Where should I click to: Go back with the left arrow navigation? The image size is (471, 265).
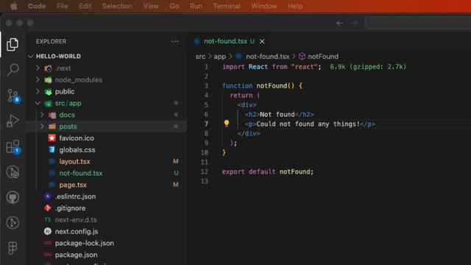coord(339,23)
